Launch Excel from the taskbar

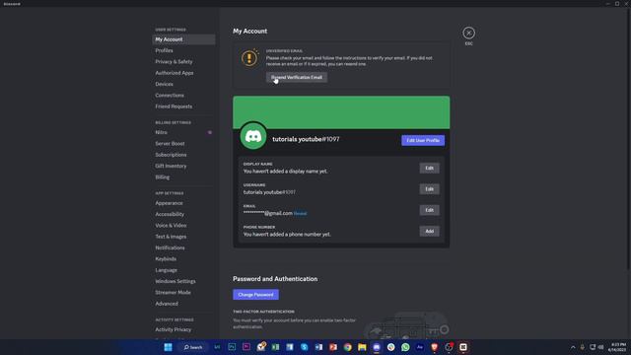275,347
